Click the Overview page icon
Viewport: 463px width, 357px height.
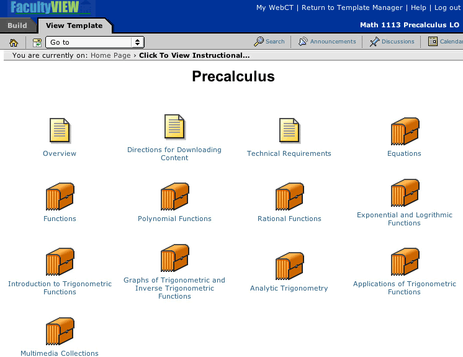[60, 130]
